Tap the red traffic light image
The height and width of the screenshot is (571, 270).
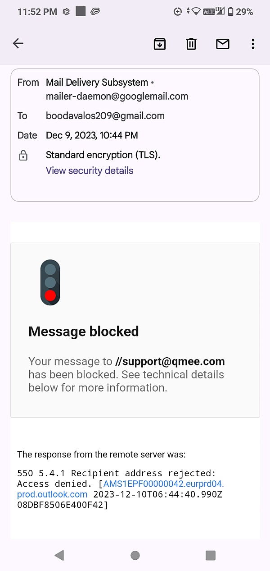pyautogui.click(x=50, y=282)
